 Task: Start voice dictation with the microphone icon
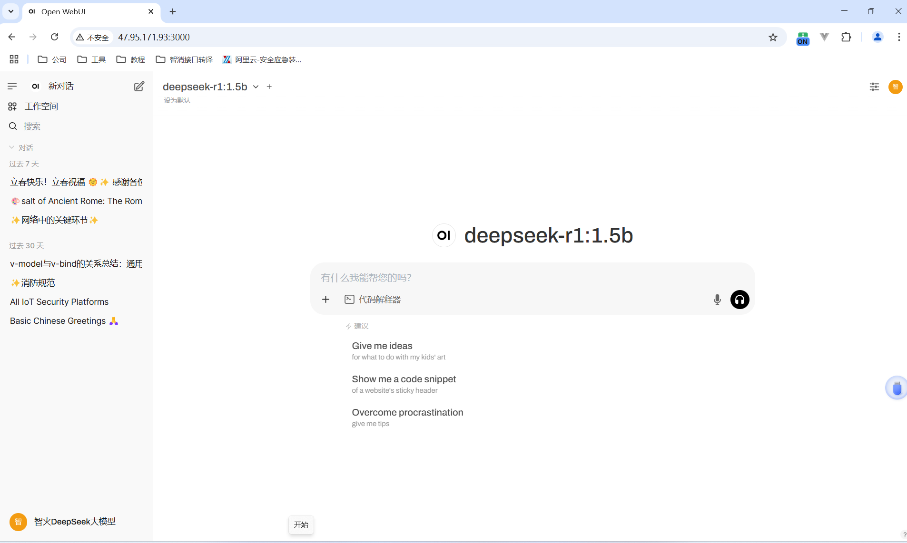717,300
